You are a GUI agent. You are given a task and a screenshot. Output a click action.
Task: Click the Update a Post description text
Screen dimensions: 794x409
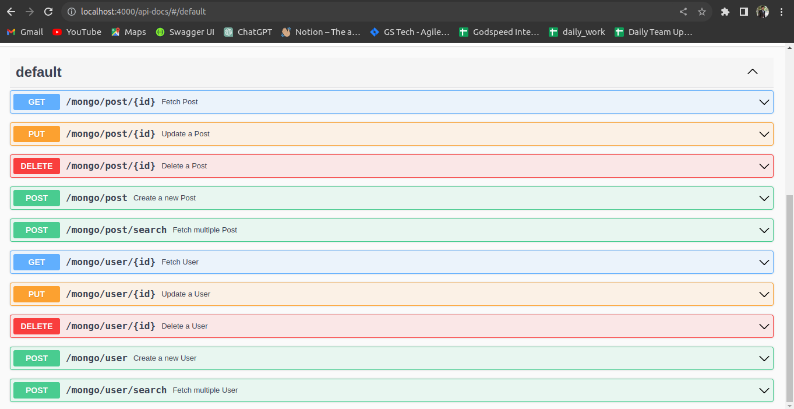click(185, 134)
